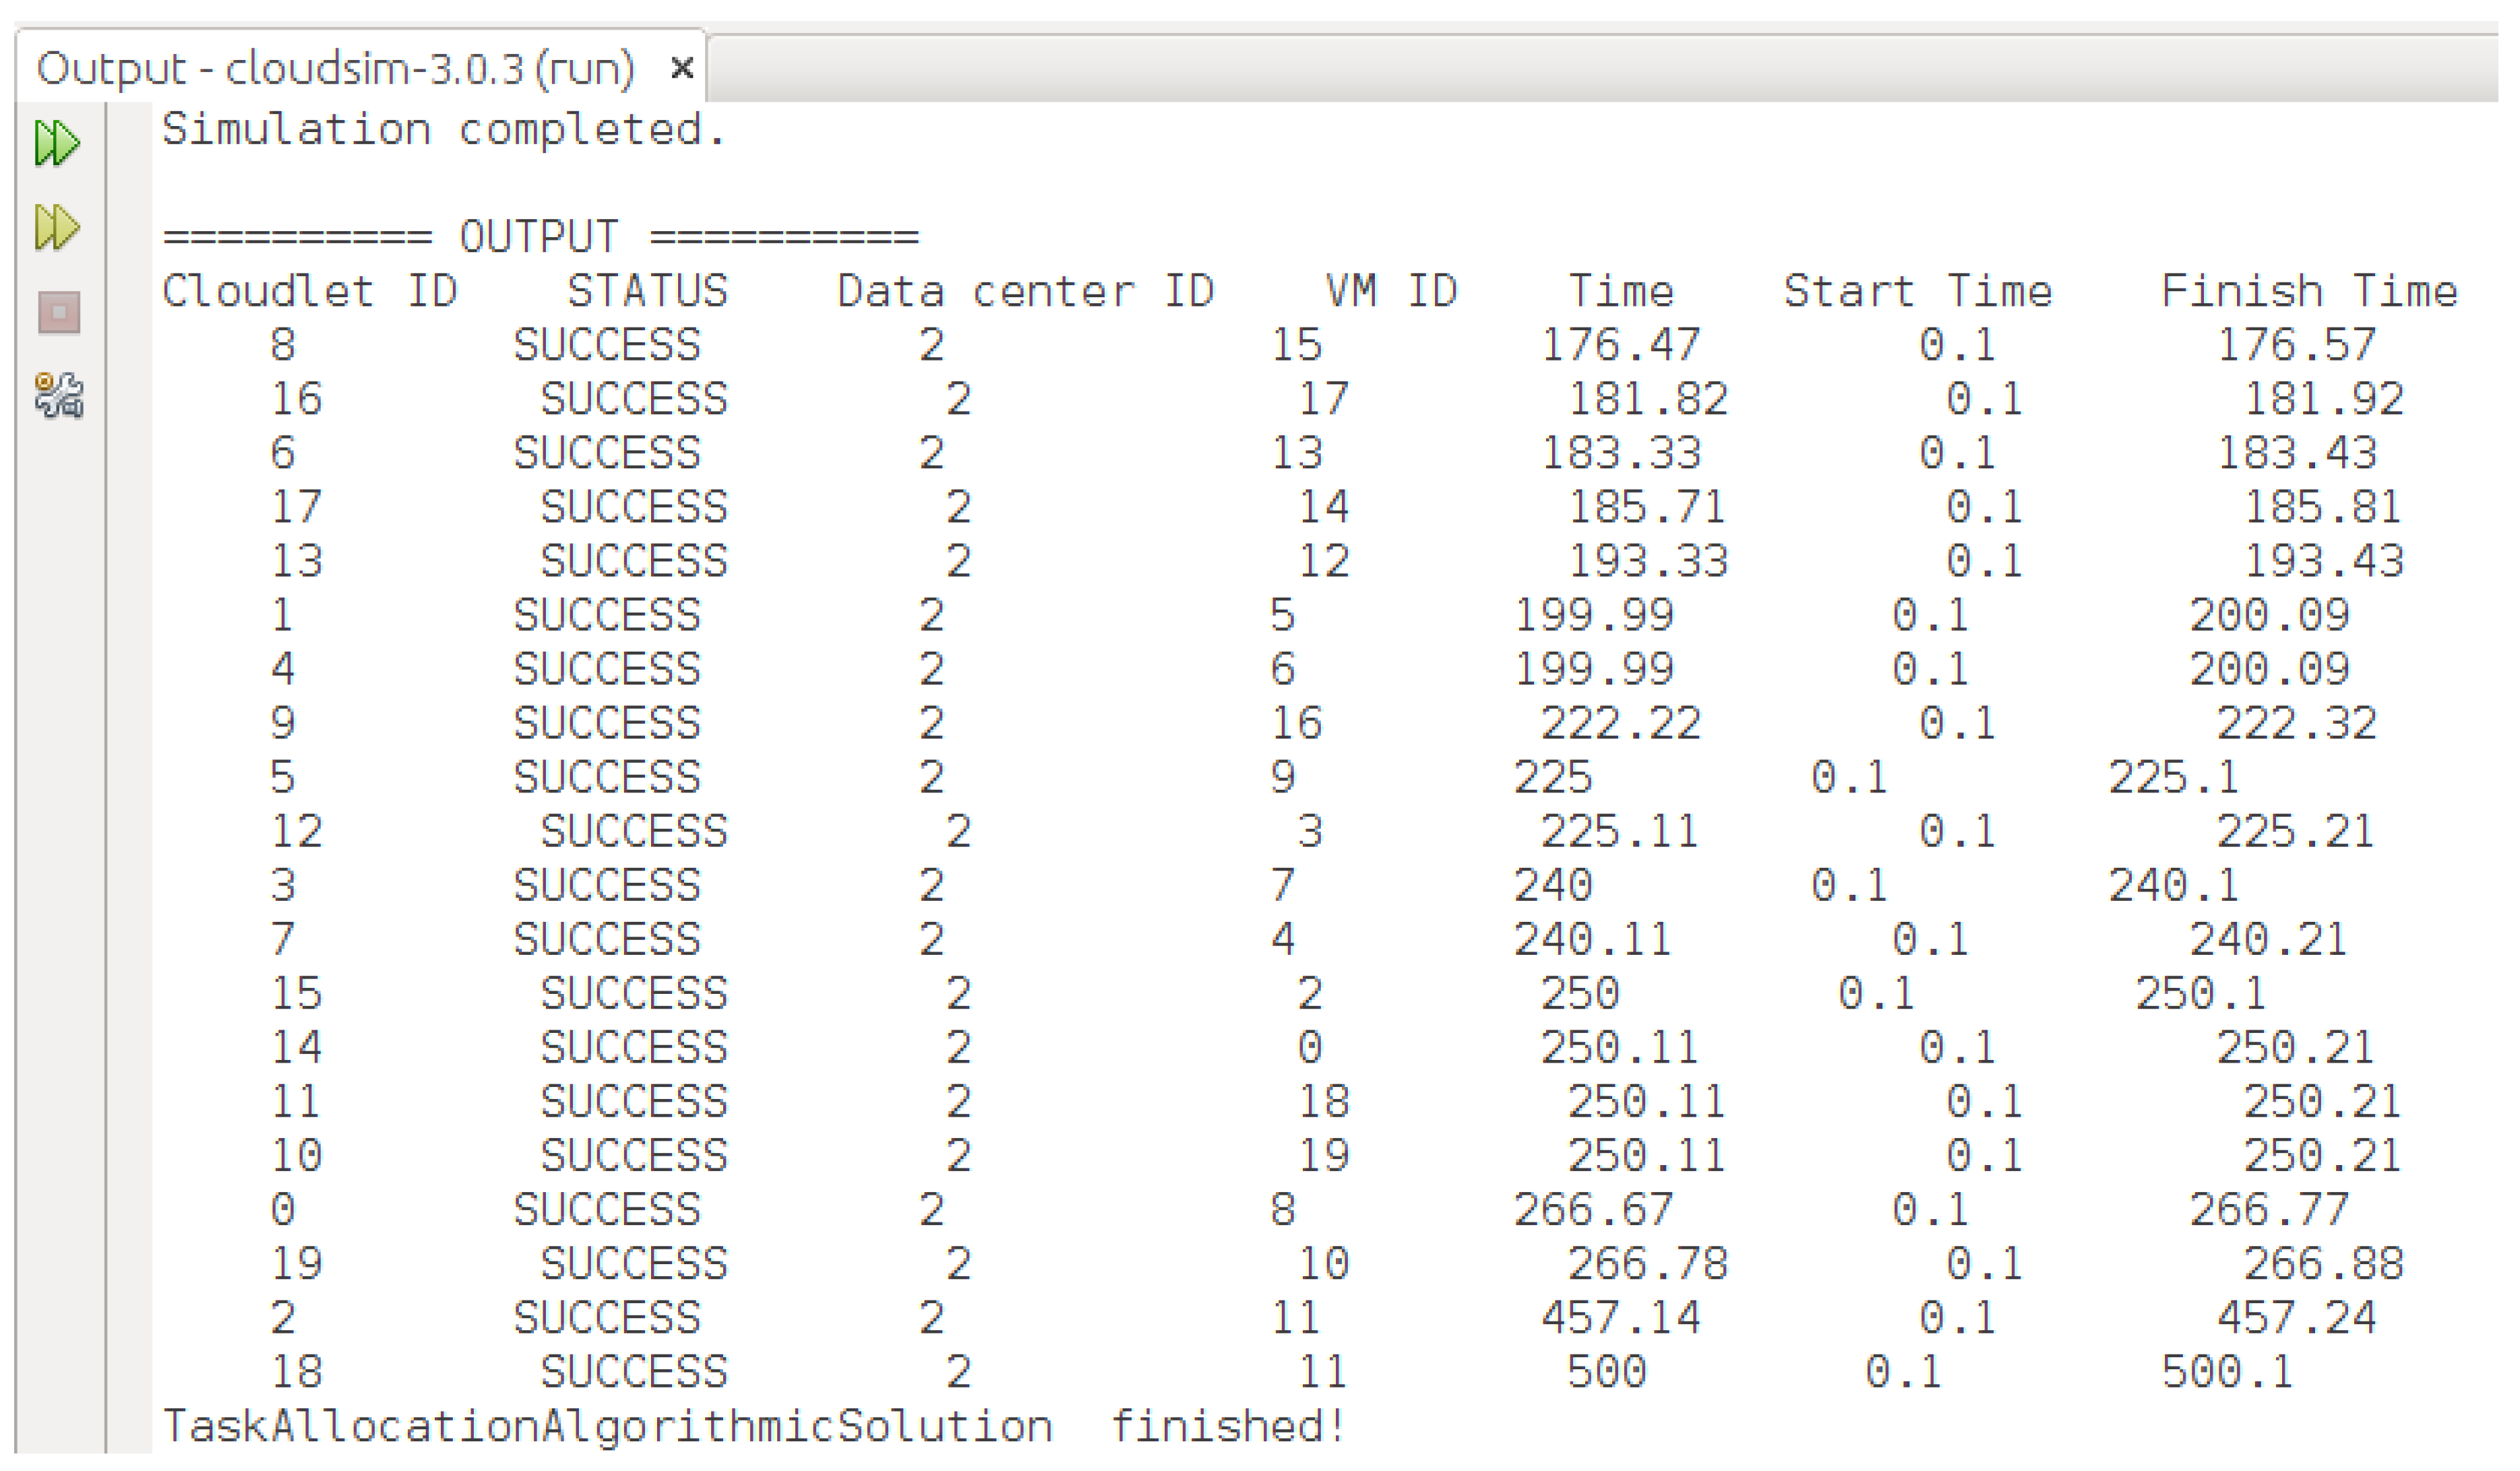Click the green Re-run button
2520x1471 pixels.
click(56, 143)
